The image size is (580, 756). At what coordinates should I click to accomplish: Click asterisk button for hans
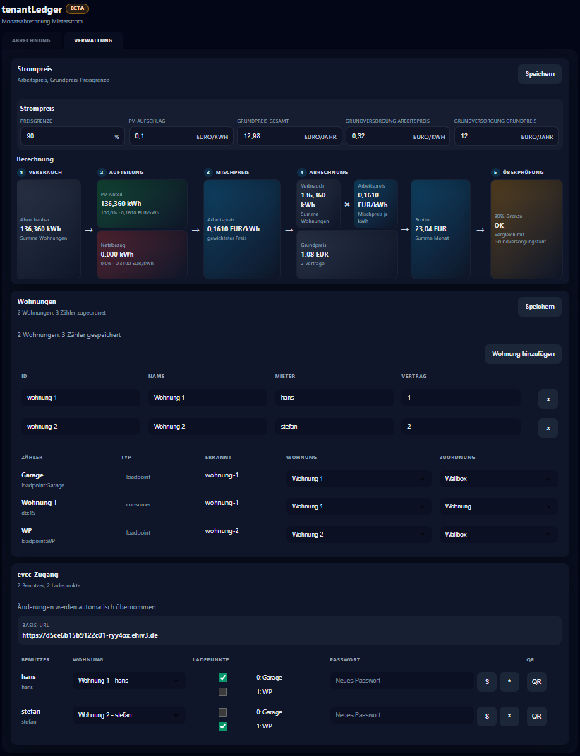(x=509, y=682)
